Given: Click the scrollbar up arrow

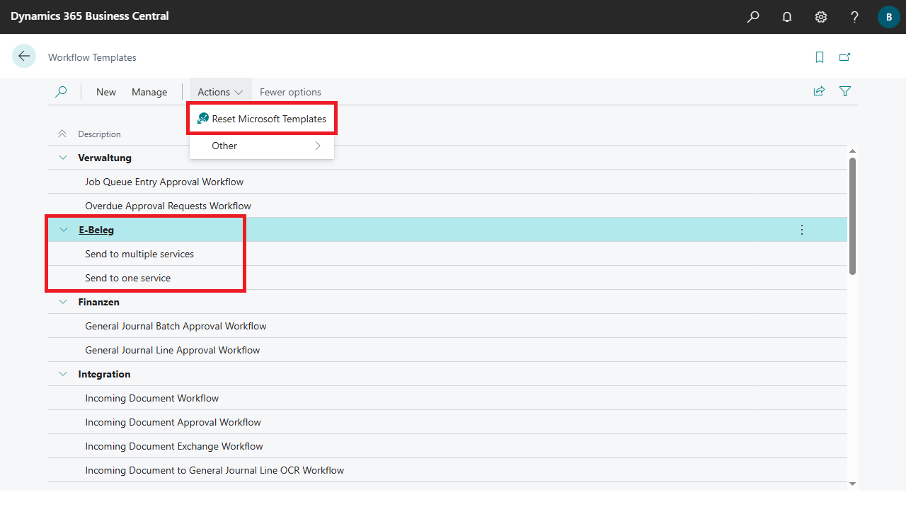Looking at the screenshot, I should 852,151.
